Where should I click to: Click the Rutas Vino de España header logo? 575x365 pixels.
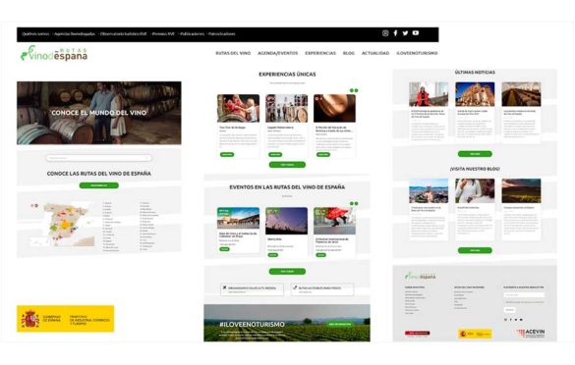click(54, 53)
